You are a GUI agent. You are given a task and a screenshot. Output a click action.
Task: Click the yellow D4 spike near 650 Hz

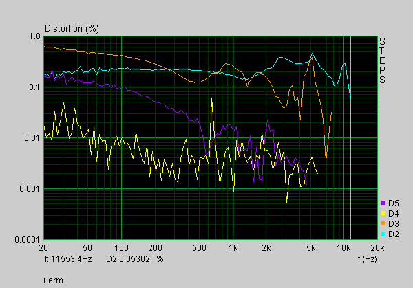click(212, 99)
